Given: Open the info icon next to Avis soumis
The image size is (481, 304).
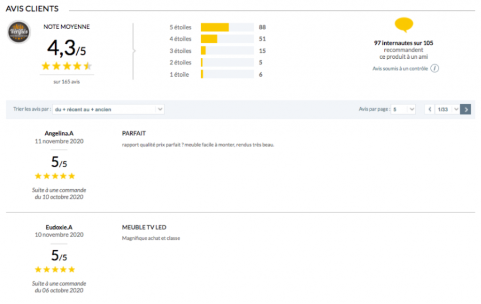Looking at the screenshot, I should [x=434, y=69].
